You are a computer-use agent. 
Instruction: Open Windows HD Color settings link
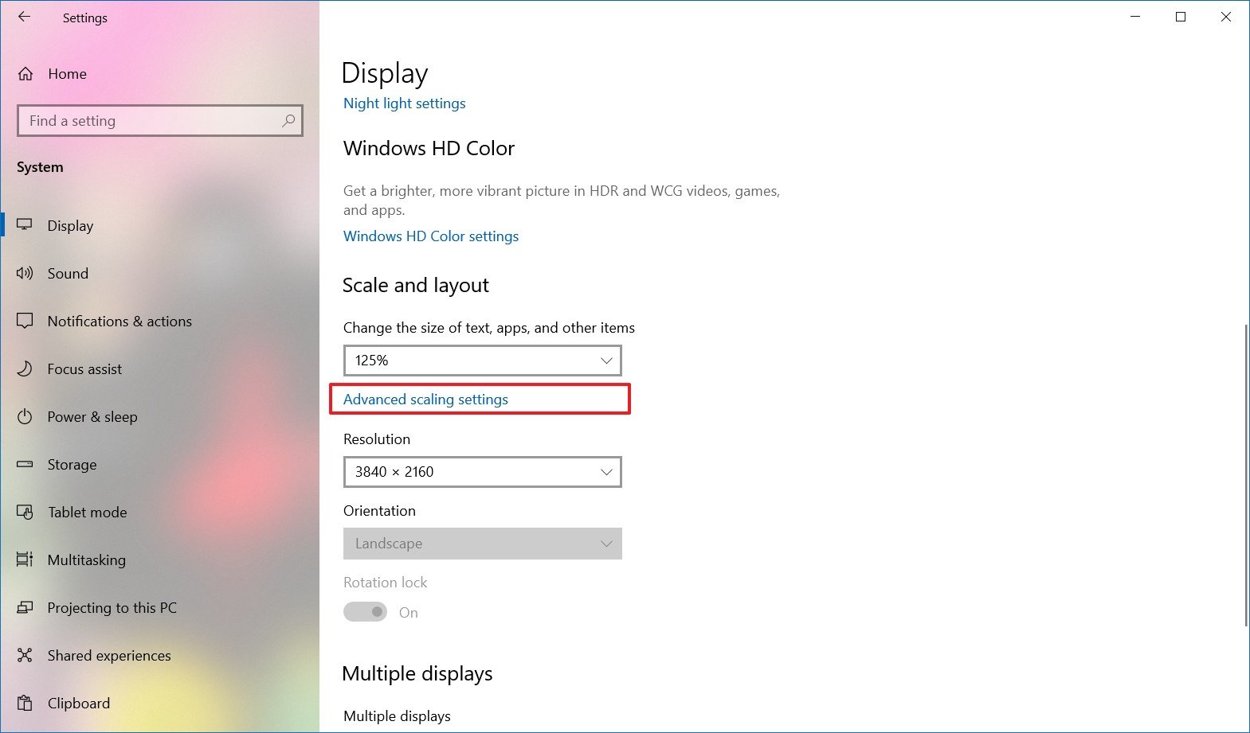[431, 236]
